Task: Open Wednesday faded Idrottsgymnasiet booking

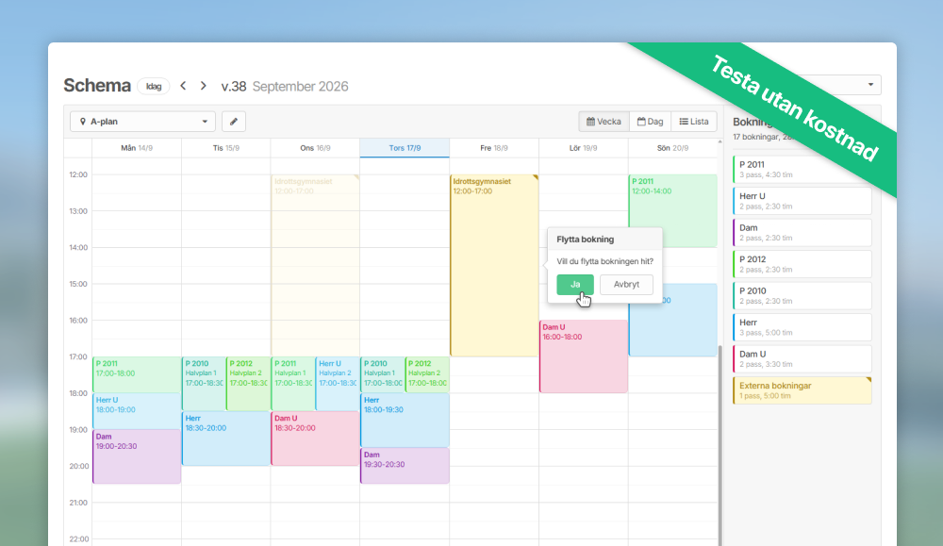Action: (x=315, y=265)
